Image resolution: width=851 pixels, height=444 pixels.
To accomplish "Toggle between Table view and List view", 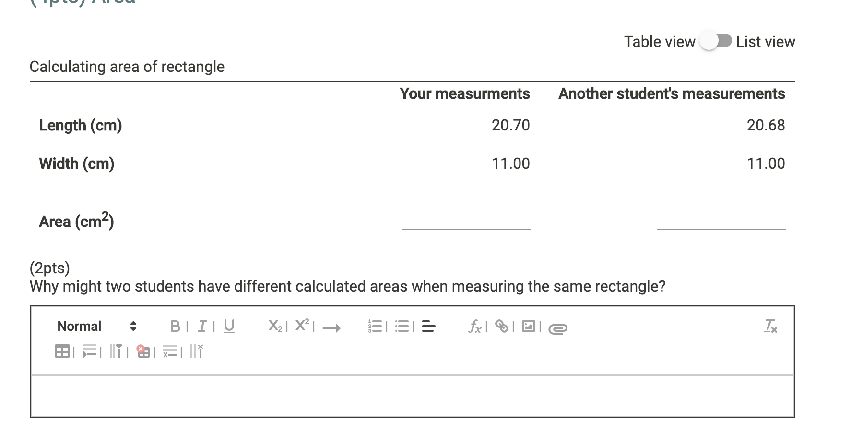I will tap(715, 42).
